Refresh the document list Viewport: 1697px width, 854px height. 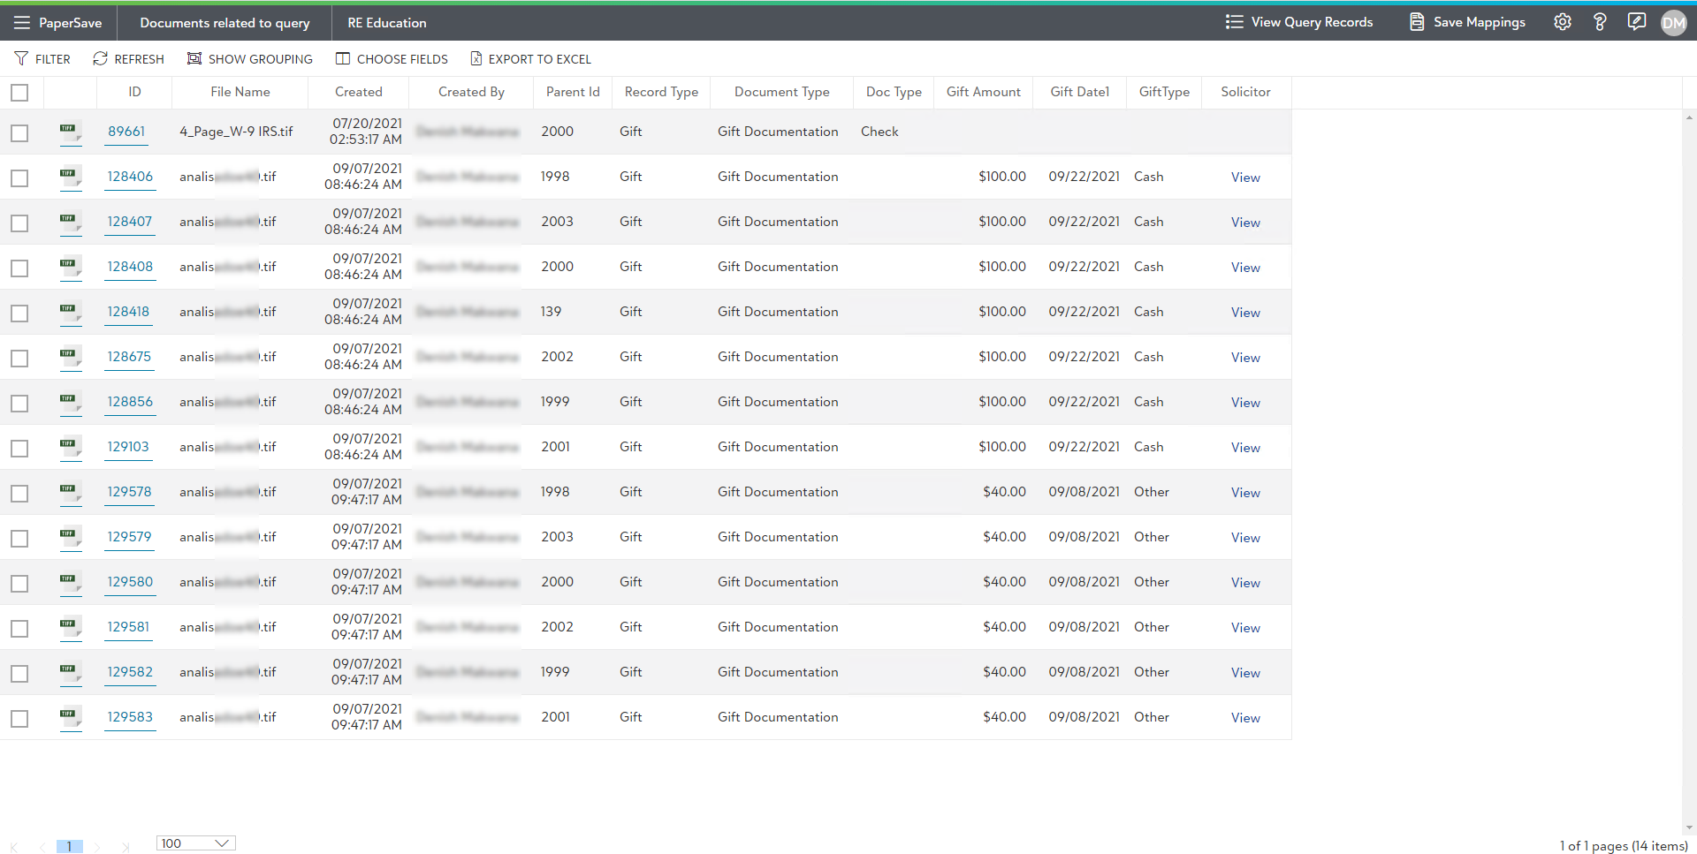click(x=128, y=59)
